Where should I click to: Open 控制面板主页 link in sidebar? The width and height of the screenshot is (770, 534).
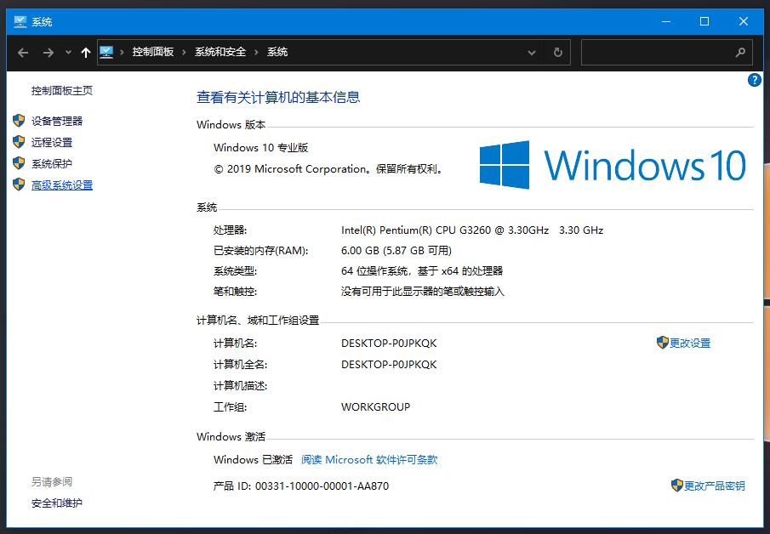tap(62, 91)
